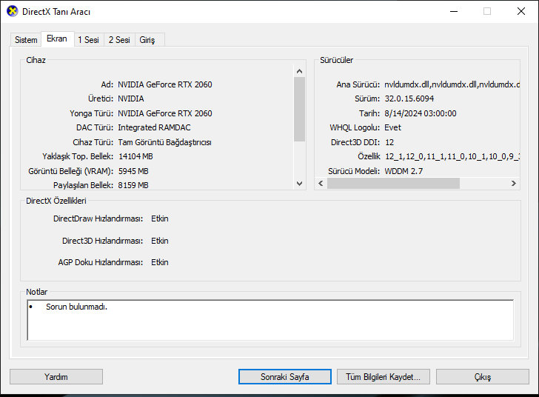Click the Sürücüler horizontal scrollbar thumb

click(x=393, y=184)
